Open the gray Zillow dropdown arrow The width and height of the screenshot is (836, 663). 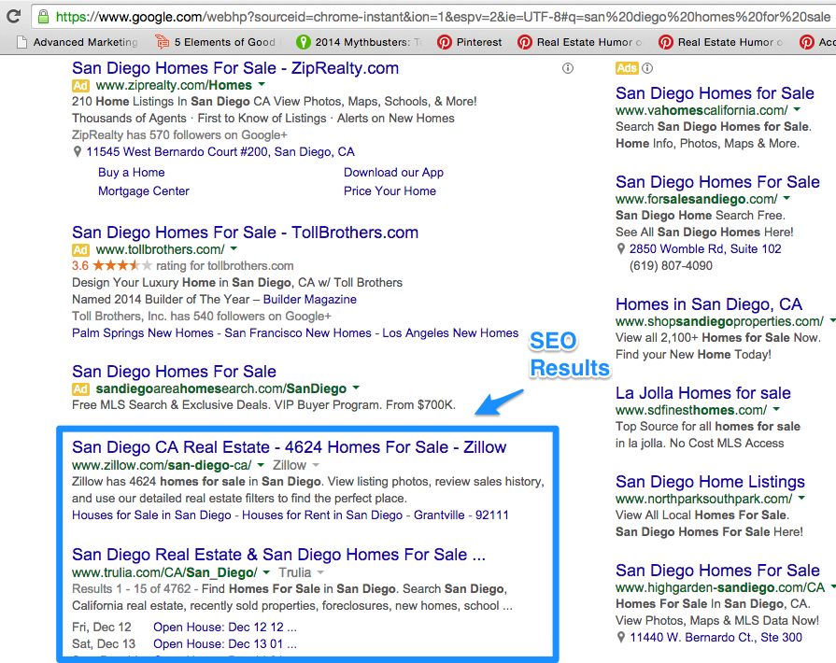tap(316, 465)
